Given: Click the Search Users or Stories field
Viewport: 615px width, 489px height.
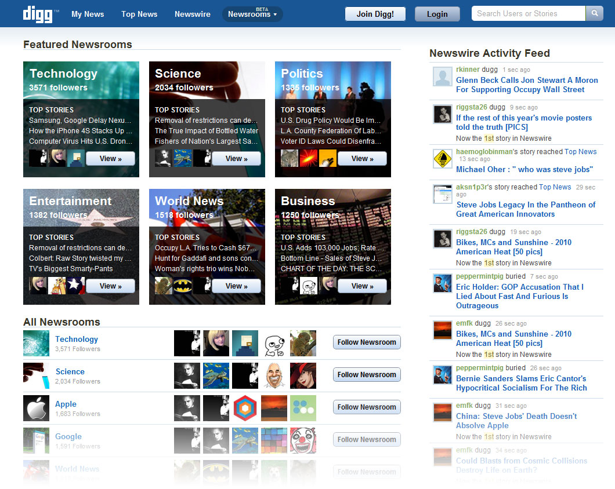Looking at the screenshot, I should 525,13.
